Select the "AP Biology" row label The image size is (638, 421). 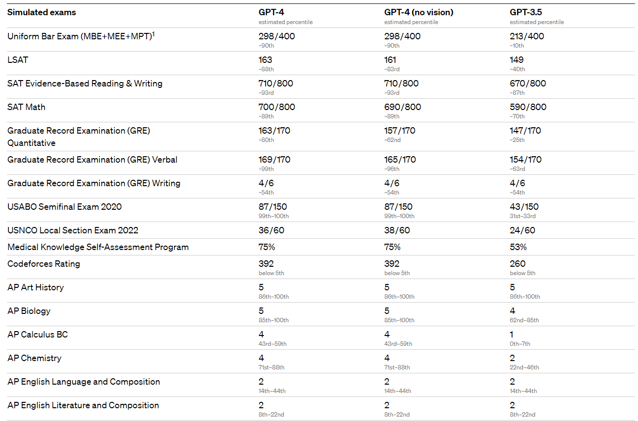(29, 311)
